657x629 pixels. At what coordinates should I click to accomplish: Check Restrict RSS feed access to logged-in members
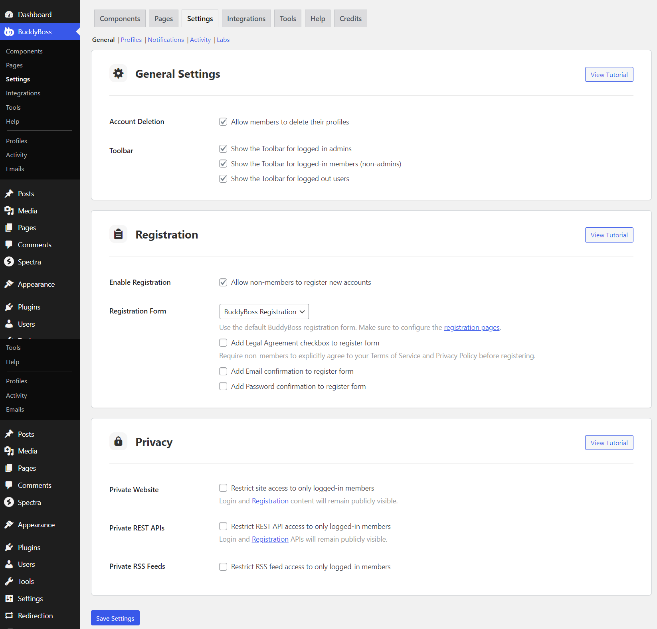(223, 567)
